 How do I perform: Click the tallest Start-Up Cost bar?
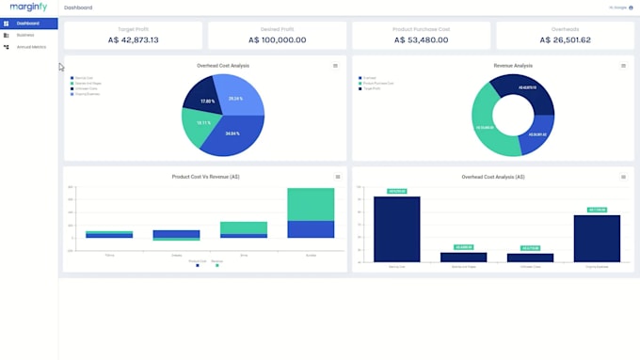pos(397,229)
